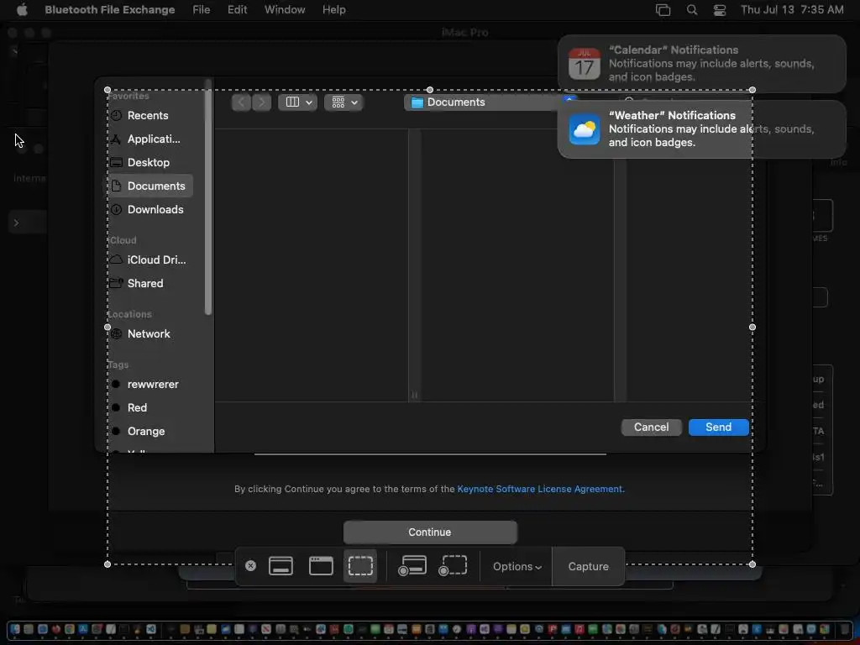The width and height of the screenshot is (860, 645).
Task: Select the Orange tag
Action: (149, 432)
